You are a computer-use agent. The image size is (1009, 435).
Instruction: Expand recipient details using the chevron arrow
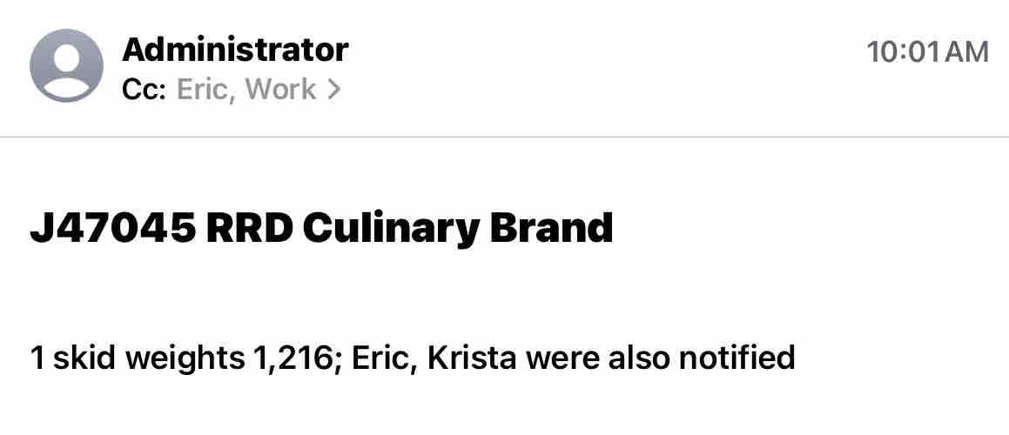point(333,90)
